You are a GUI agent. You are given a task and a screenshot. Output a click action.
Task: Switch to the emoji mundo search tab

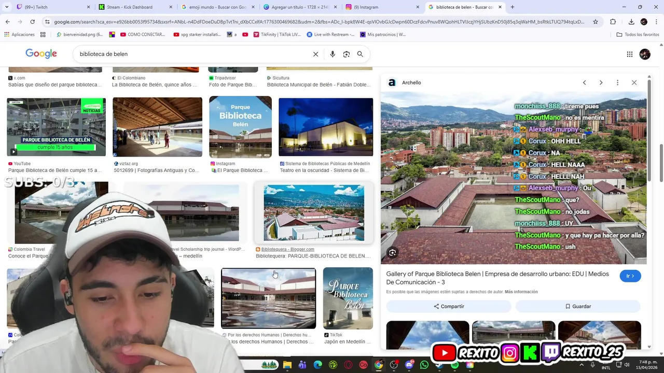218,7
